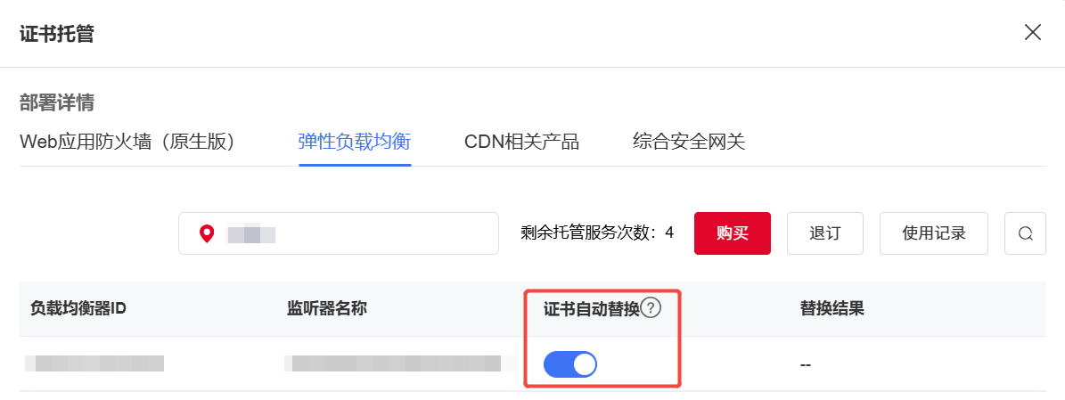Click the 负载均衡器ID column header
The height and width of the screenshot is (400, 1065).
78,308
